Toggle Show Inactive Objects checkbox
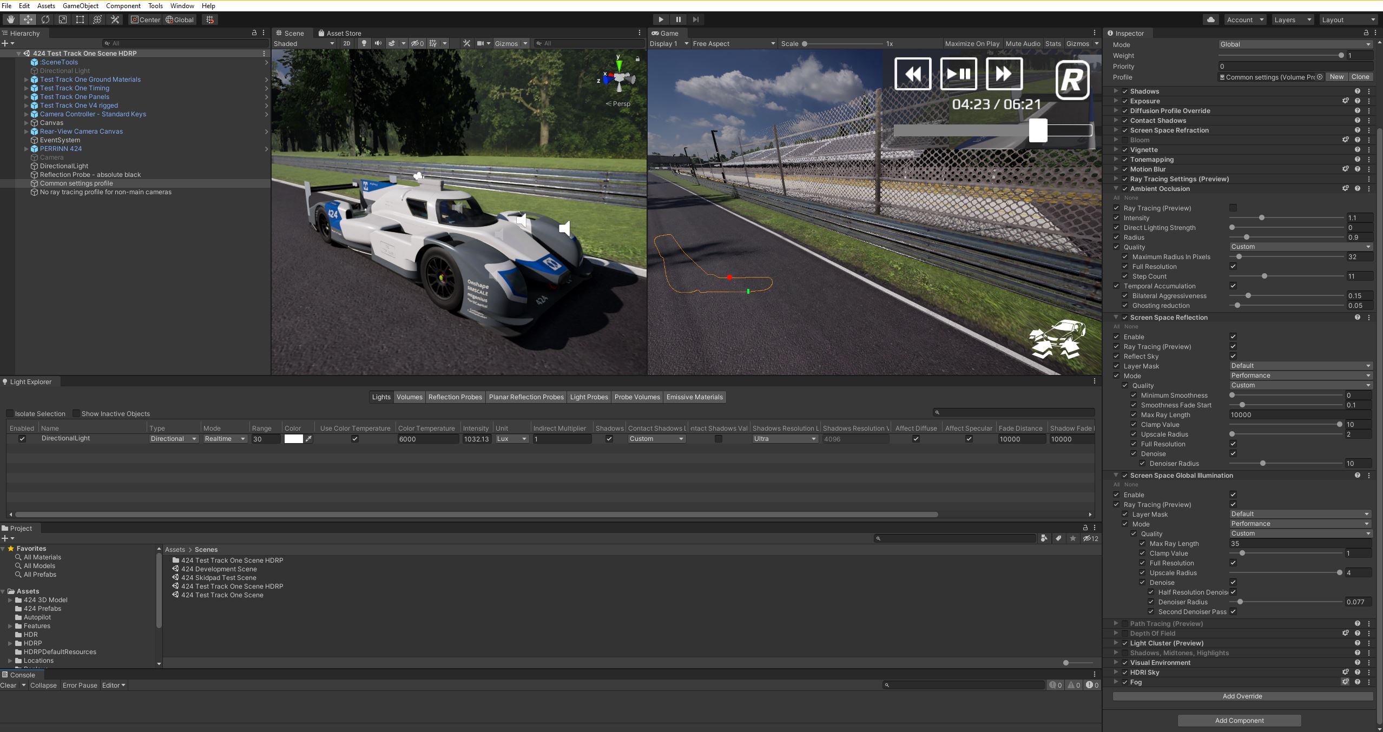Screen dimensions: 1383x732 tap(76, 413)
